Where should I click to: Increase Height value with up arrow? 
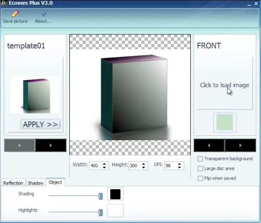pos(144,164)
